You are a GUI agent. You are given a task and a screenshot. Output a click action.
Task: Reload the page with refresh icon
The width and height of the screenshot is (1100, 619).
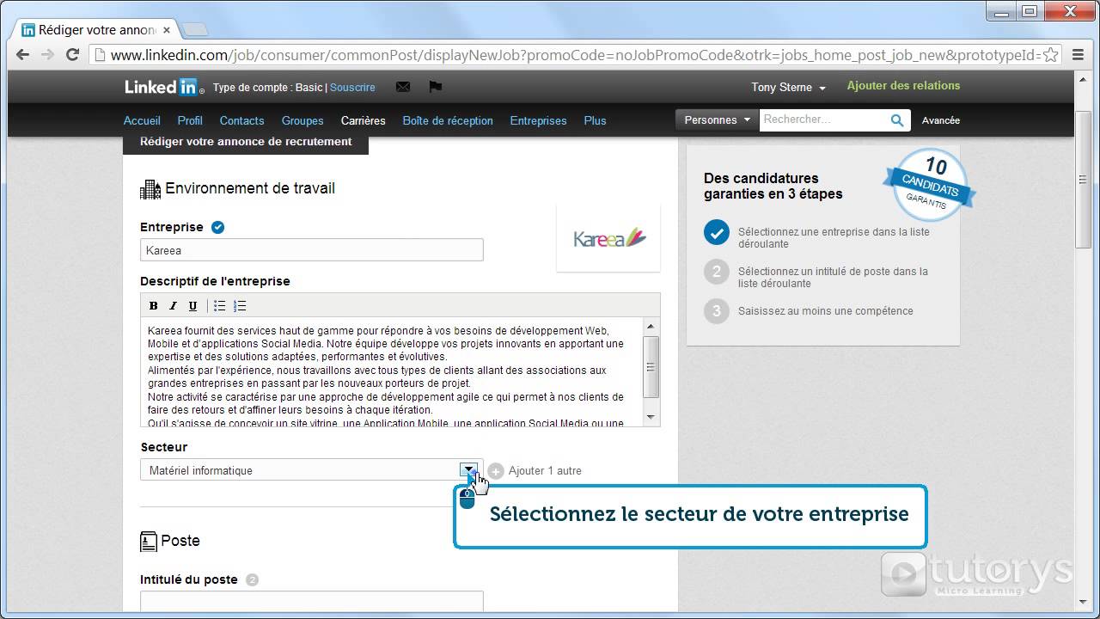click(73, 54)
